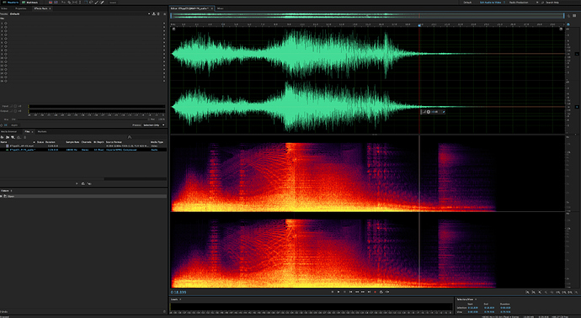Click the Play button in transport
Screen dimensions: 581x318
(x=338, y=292)
